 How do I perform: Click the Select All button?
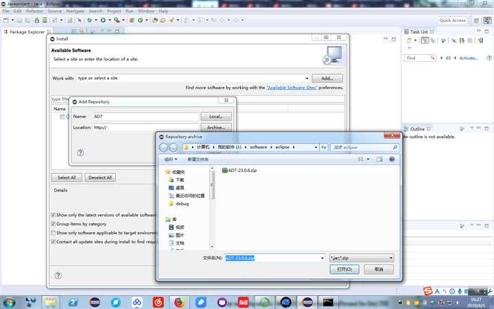tap(67, 178)
